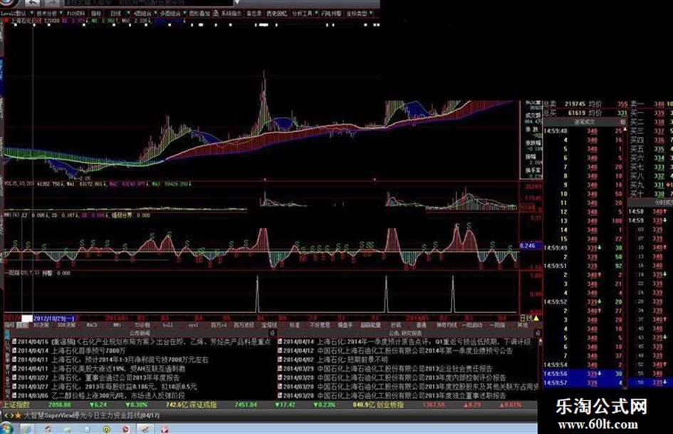
Task: Click 历史回忆 toolbar button
Action: point(277,14)
